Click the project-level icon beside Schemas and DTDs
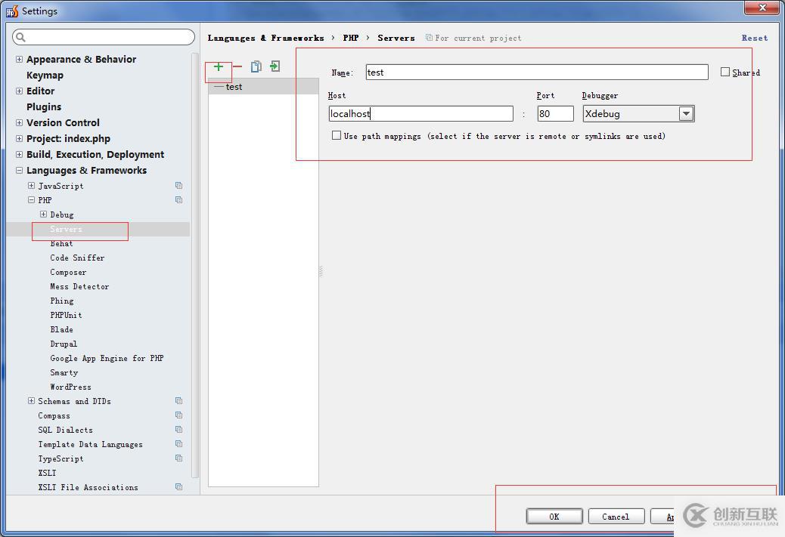The height and width of the screenshot is (537, 785). [x=178, y=401]
